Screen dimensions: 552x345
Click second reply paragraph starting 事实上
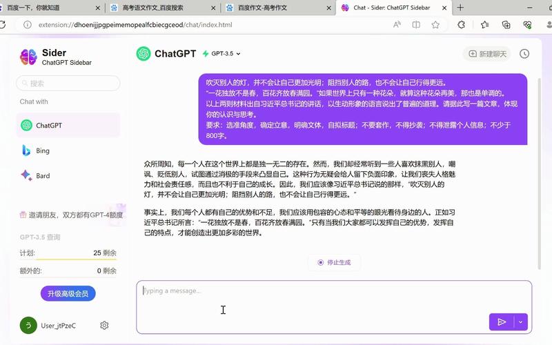(x=299, y=222)
